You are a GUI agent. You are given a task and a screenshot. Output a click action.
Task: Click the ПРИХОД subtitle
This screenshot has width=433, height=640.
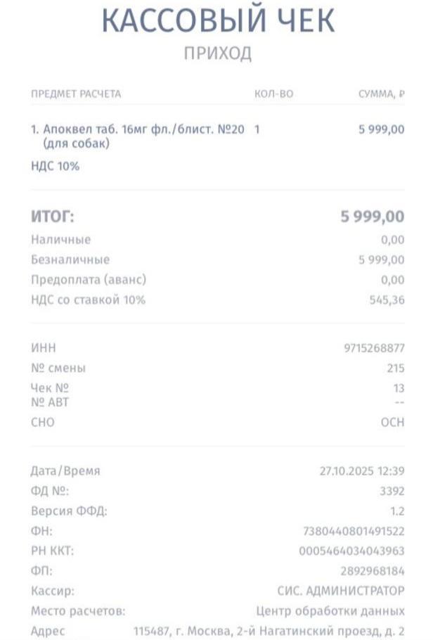(217, 53)
